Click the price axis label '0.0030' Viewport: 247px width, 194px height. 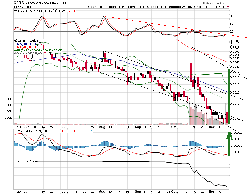[235, 78]
